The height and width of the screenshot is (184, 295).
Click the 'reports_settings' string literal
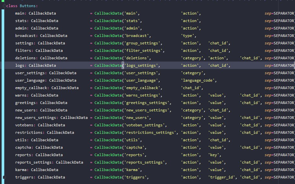point(144,162)
